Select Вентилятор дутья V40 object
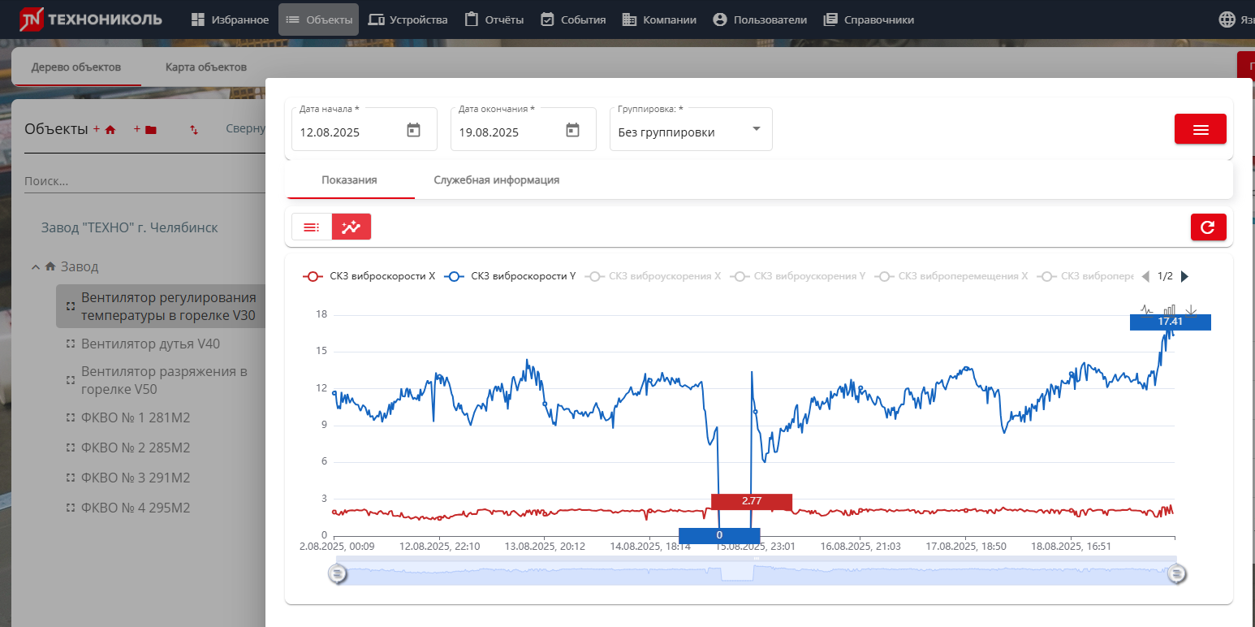This screenshot has width=1255, height=627. (x=150, y=344)
